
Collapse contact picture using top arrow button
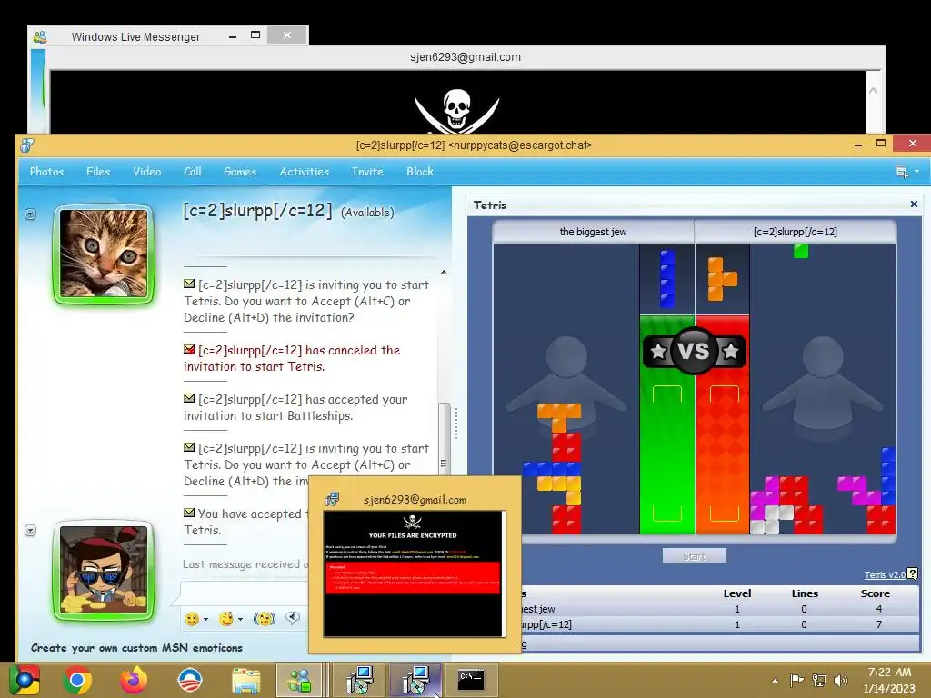coord(30,214)
